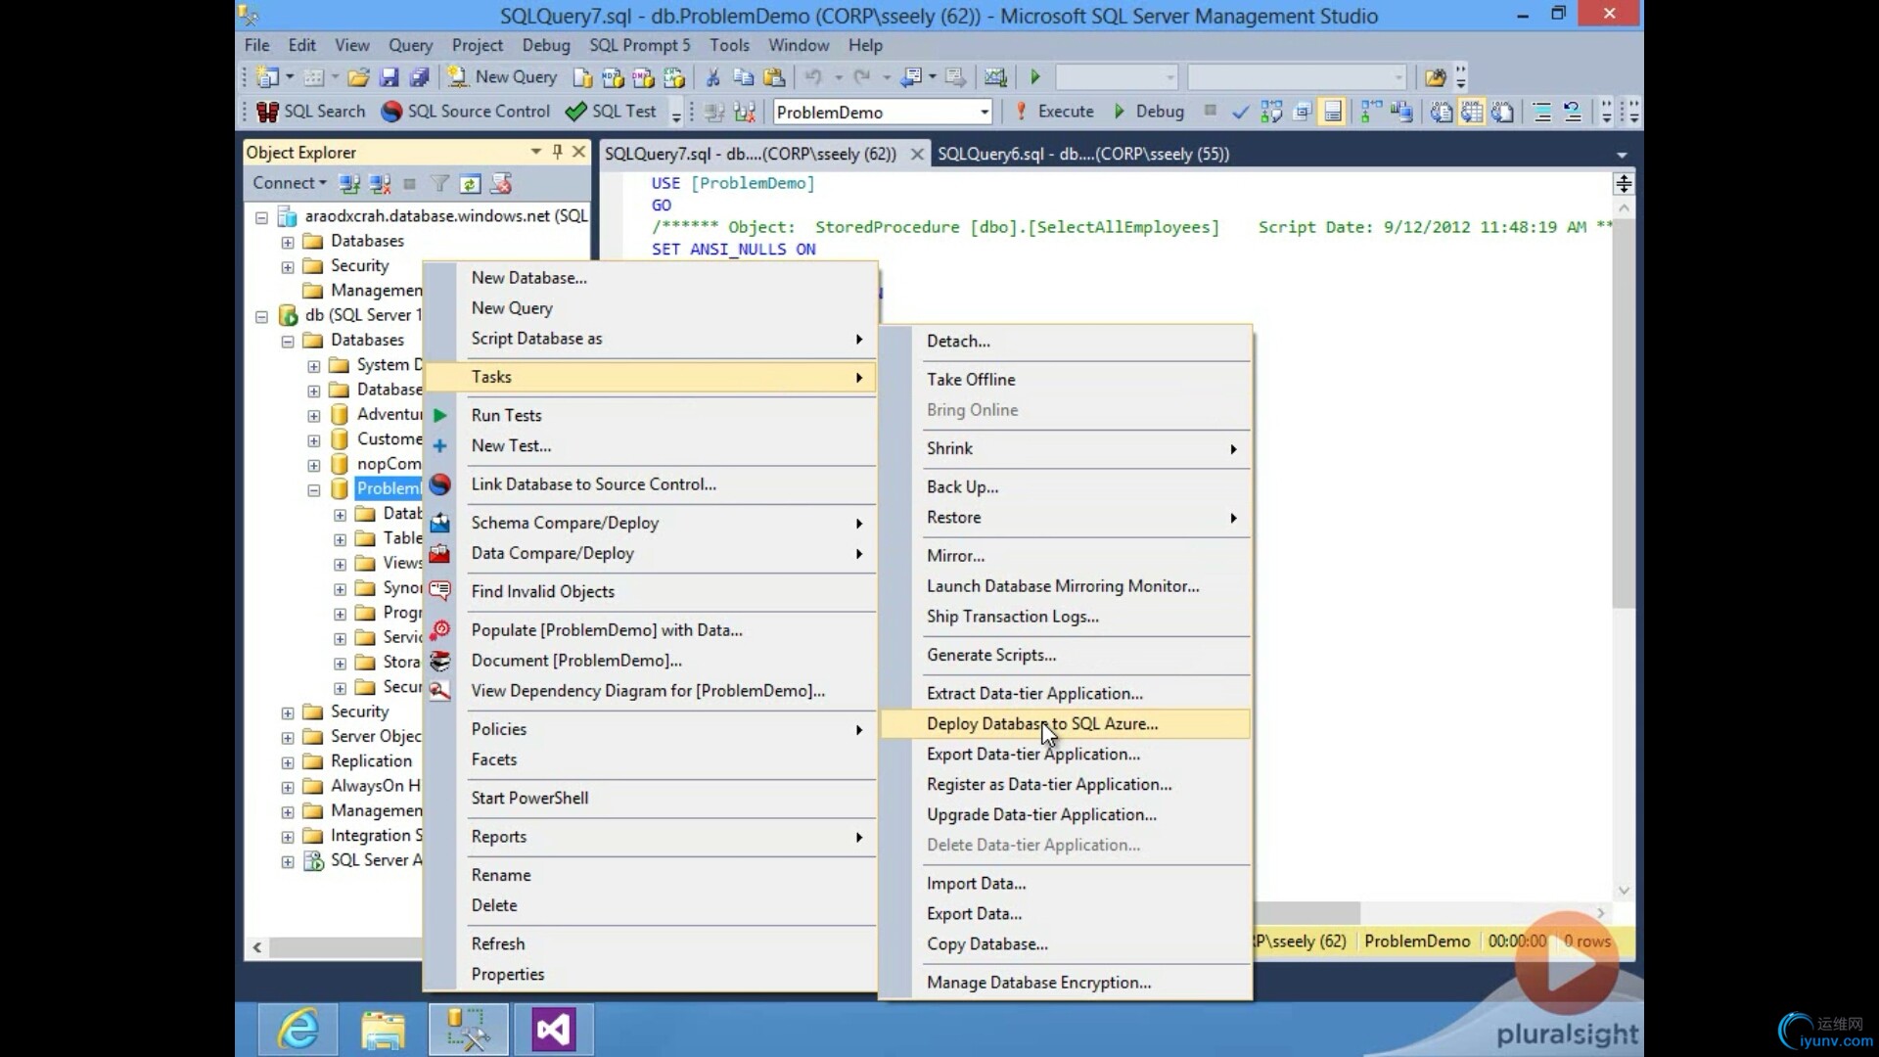Click the New Query button
The width and height of the screenshot is (1879, 1057).
click(502, 76)
